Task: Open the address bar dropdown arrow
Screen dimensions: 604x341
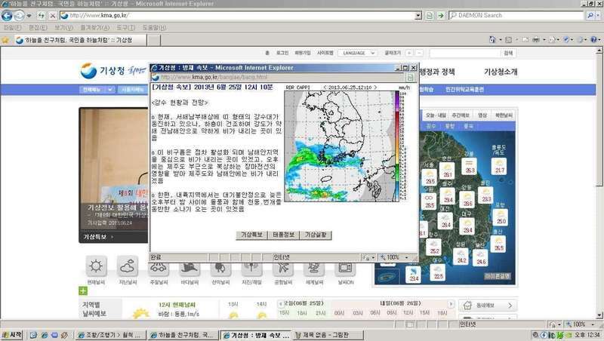Action: 418,15
